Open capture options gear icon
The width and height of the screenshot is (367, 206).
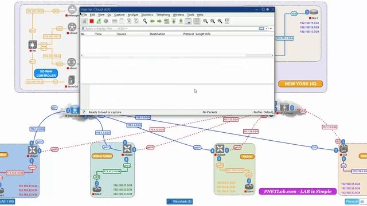[x=106, y=21]
